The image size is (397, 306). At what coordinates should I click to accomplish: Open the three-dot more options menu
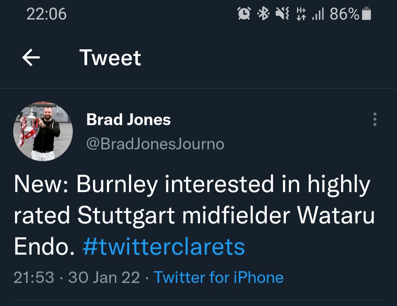point(375,120)
